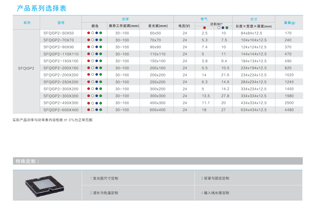Click the 产品系列选择表 title

(x=42, y=8)
